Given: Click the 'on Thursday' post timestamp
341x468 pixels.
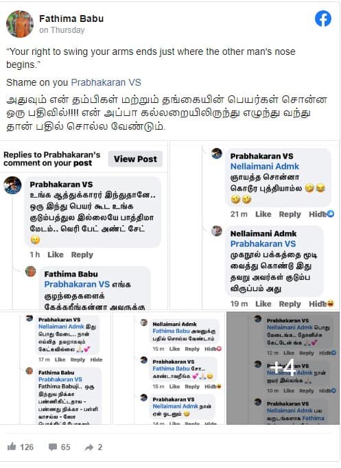Looking at the screenshot, I should (x=62, y=30).
